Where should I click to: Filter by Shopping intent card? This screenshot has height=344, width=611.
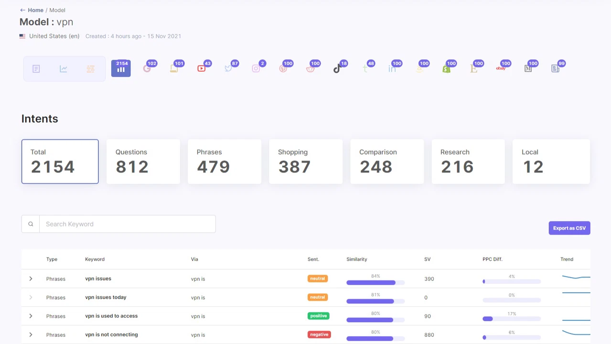coord(306,161)
